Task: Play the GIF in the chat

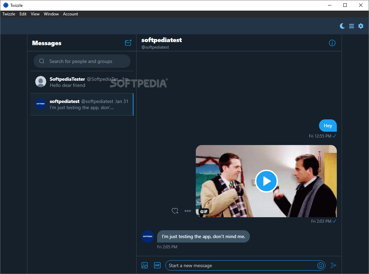Action: point(266,181)
